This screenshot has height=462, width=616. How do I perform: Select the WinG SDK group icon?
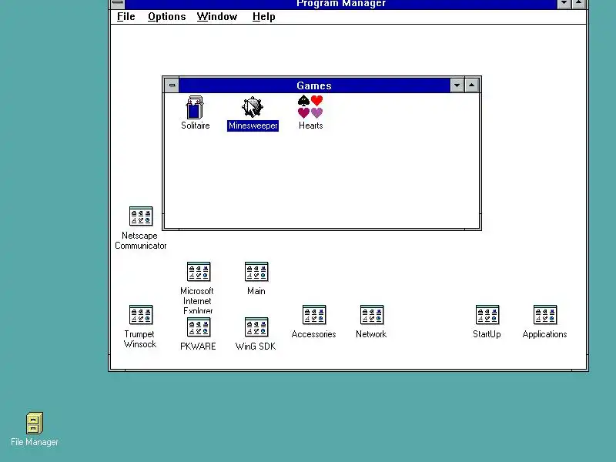click(x=256, y=326)
